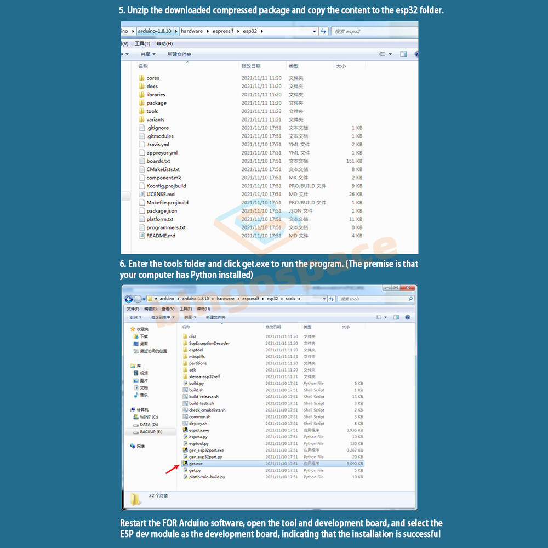The image size is (548, 548).
Task: Select the platformio-build.py file name
Action: pos(207,477)
